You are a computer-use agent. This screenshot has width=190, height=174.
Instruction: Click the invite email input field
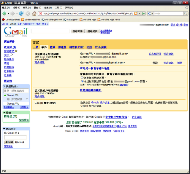pos(15,137)
